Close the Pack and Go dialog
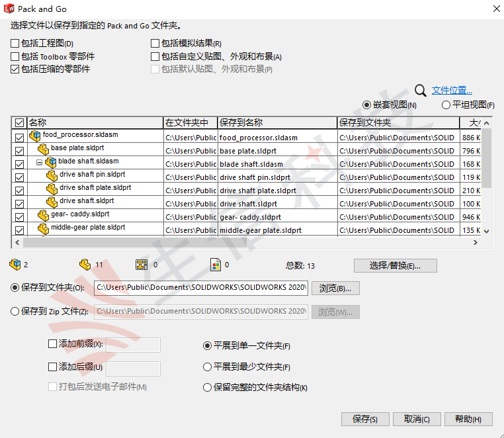504x438 pixels. coord(496,9)
